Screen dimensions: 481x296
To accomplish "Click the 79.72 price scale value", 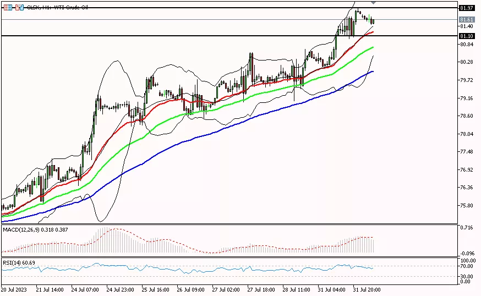I will [467, 80].
